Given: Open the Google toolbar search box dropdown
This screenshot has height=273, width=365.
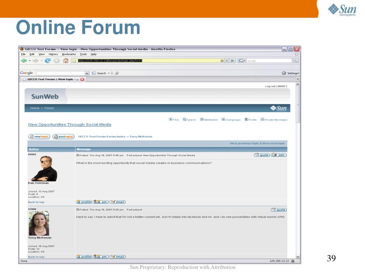Looking at the screenshot, I should [87, 73].
